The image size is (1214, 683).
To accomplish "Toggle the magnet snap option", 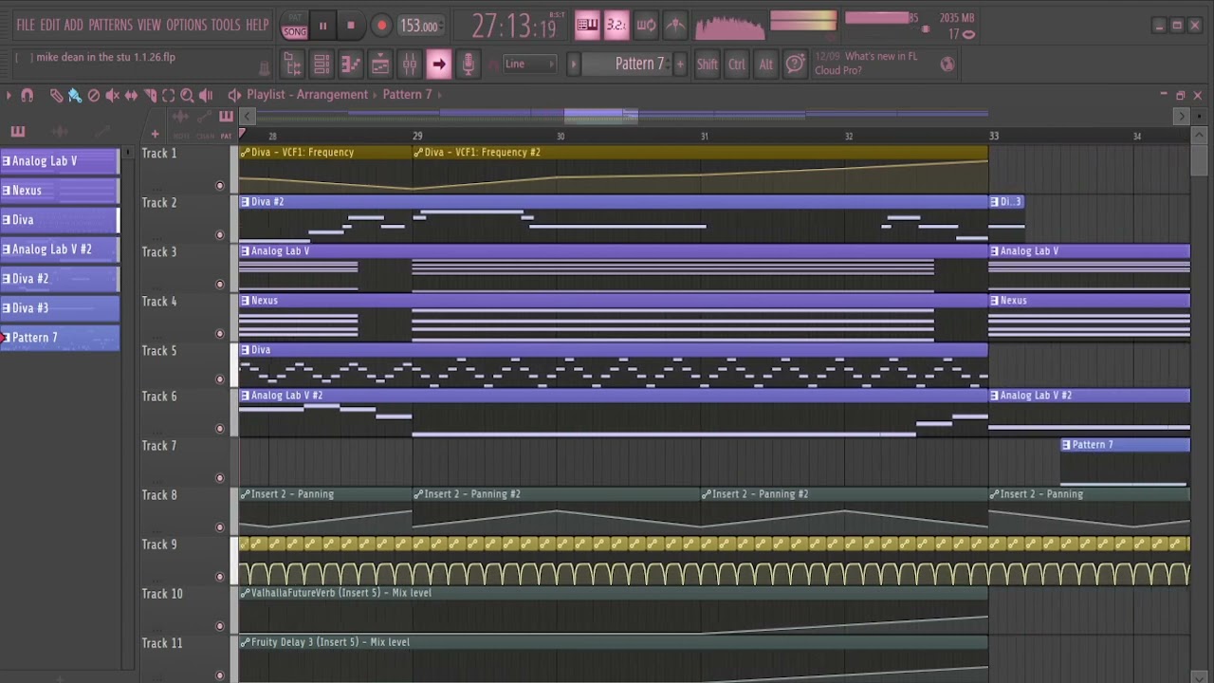I will click(x=28, y=95).
